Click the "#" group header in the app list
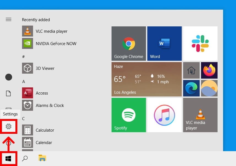This screenshot has width=236, height=166. tap(23, 57)
